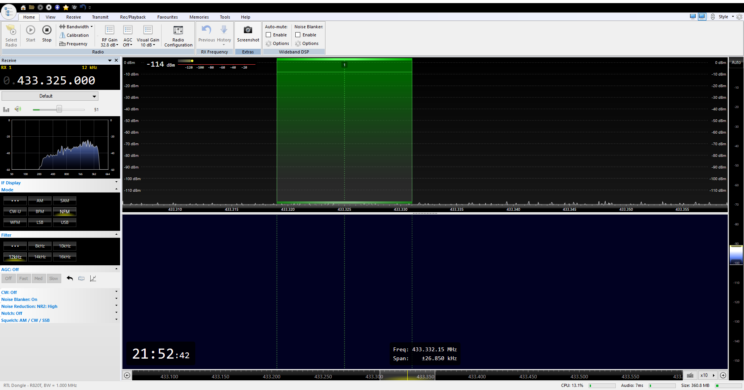
Task: Click the undo arrow in quick-access toolbar
Action: coord(83,7)
